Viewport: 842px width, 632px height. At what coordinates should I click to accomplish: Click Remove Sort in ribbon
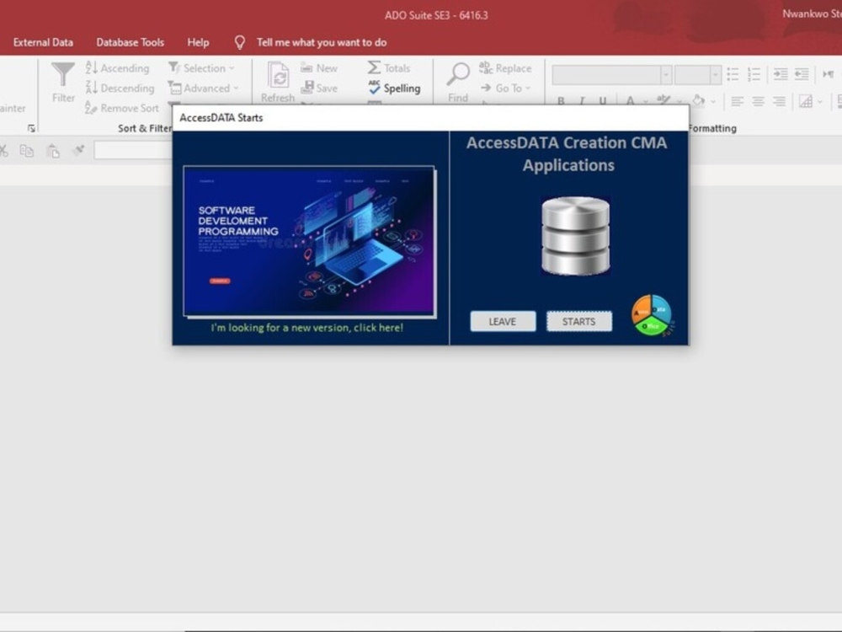[122, 108]
